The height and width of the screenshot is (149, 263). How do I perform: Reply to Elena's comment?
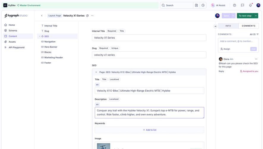pyautogui.click(x=221, y=71)
